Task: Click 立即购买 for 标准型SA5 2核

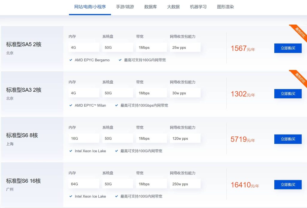Action: point(288,48)
